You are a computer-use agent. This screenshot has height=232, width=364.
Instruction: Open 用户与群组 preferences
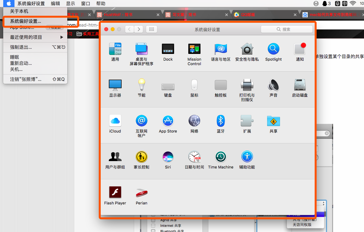[x=115, y=160]
